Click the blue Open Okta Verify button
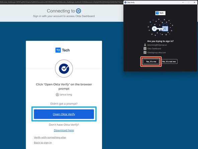Viewport: 198px width, 149px height. click(x=64, y=114)
